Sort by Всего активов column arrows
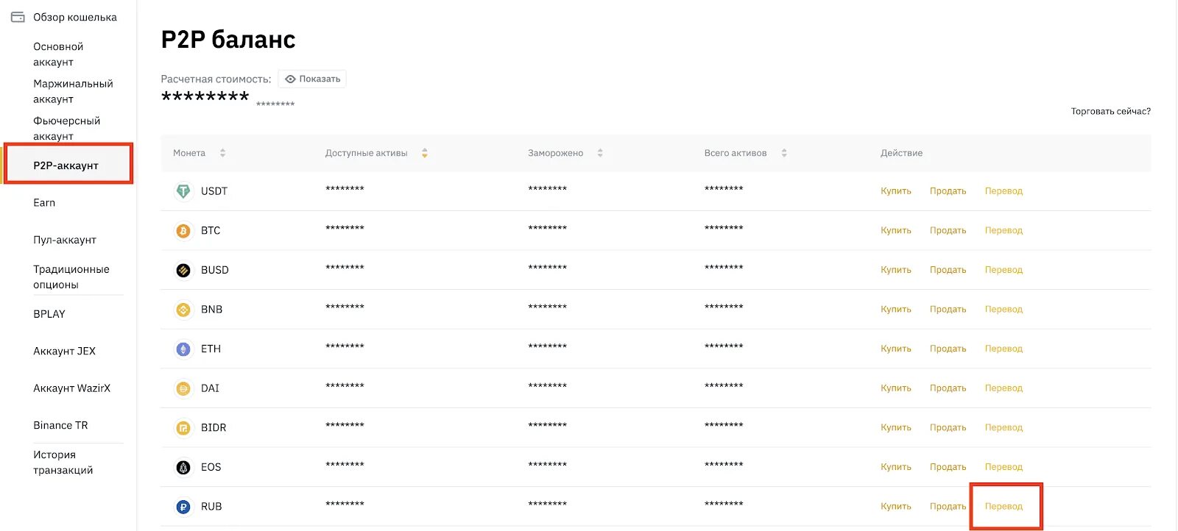Screen dimensions: 1178x531 [x=784, y=153]
